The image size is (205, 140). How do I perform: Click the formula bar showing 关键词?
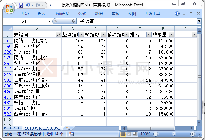coord(137,21)
